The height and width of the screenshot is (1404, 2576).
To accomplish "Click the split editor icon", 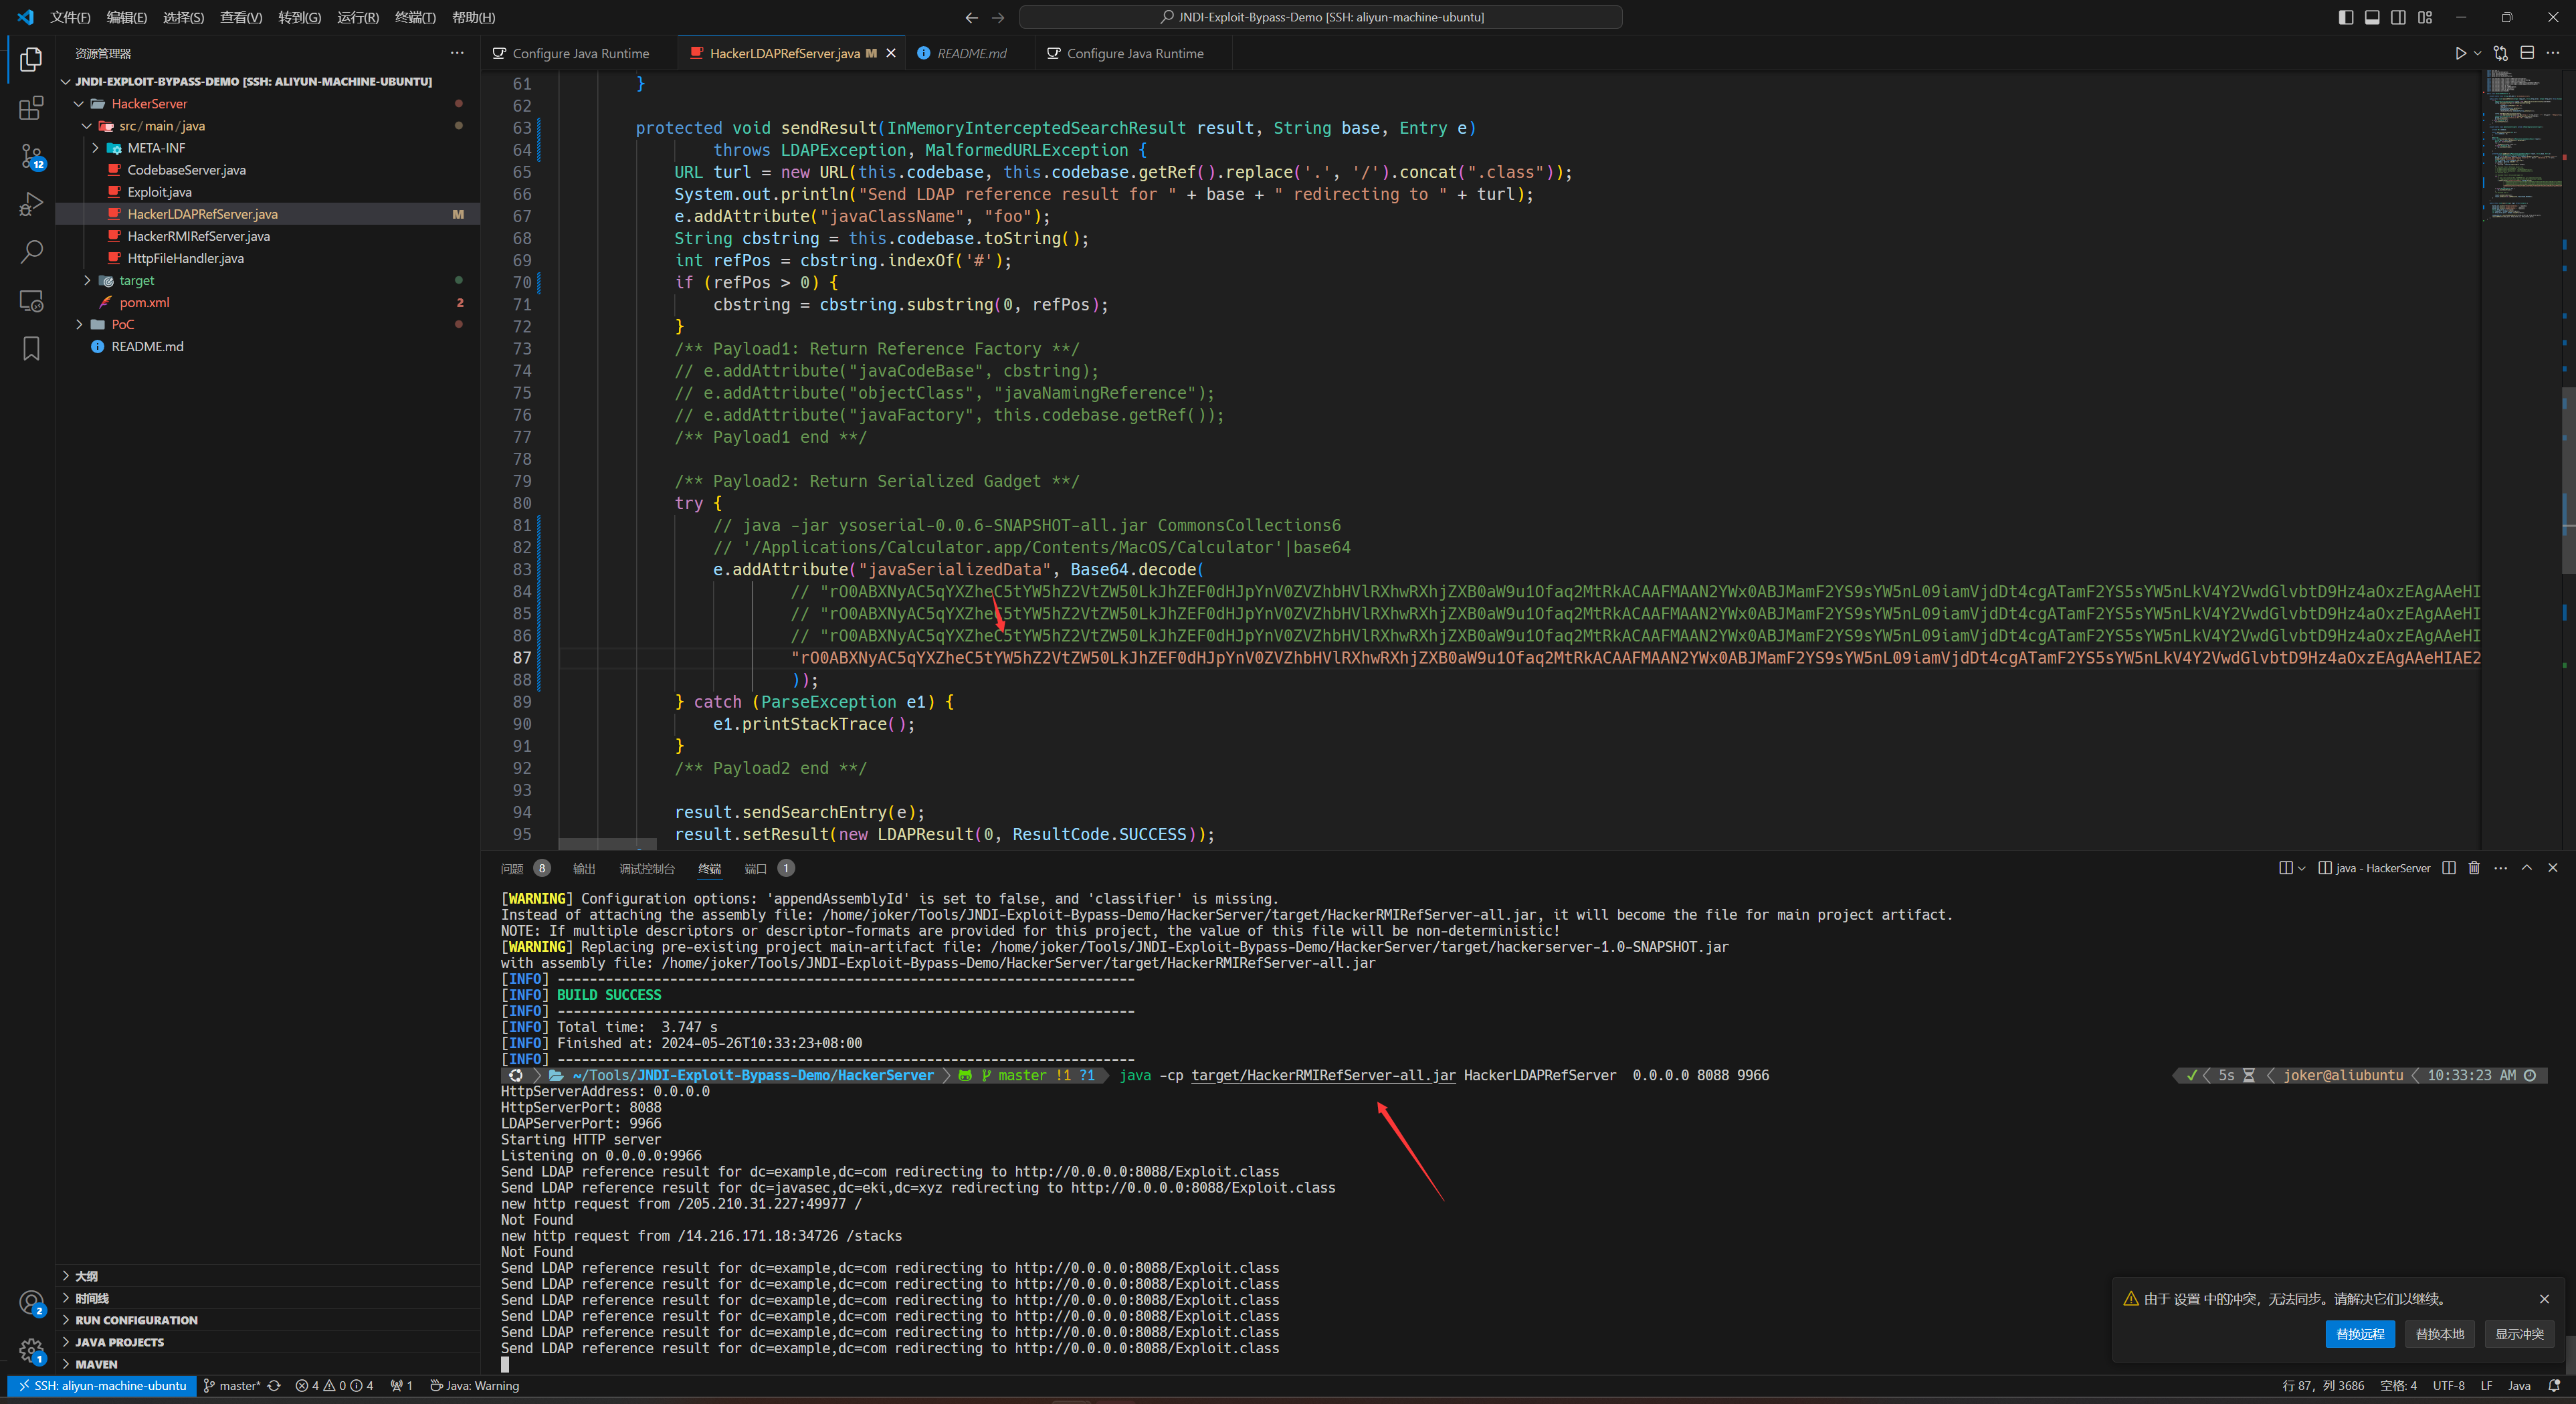I will (x=2527, y=53).
